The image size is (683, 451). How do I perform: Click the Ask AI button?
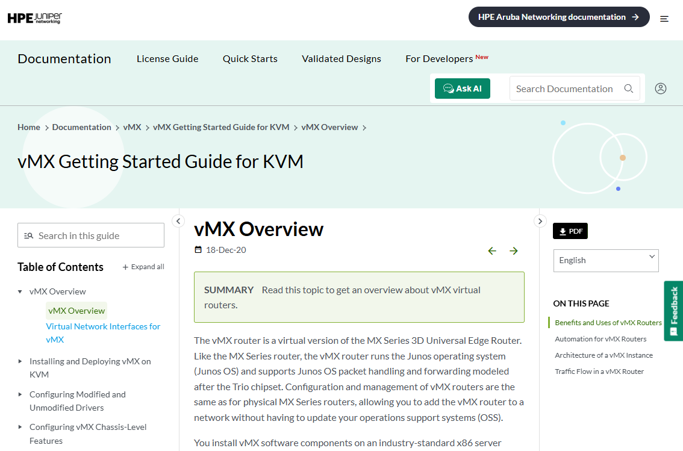point(462,89)
